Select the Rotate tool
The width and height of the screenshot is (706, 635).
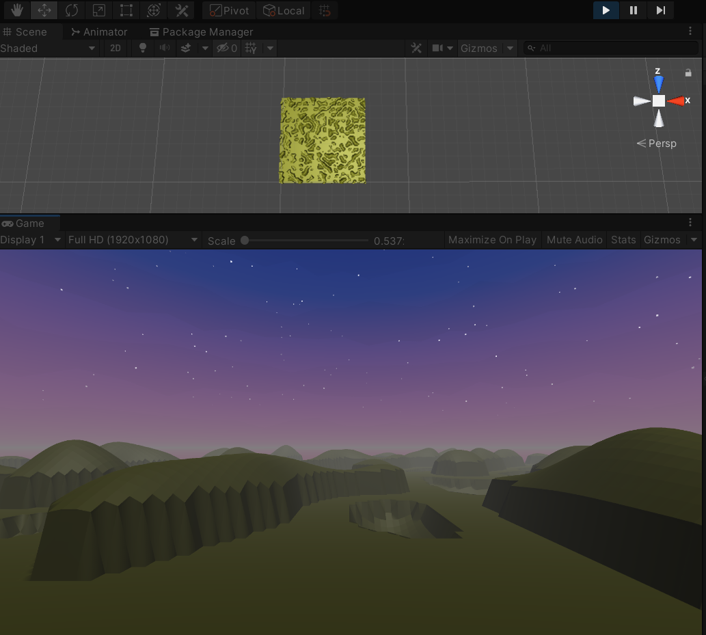coord(72,10)
